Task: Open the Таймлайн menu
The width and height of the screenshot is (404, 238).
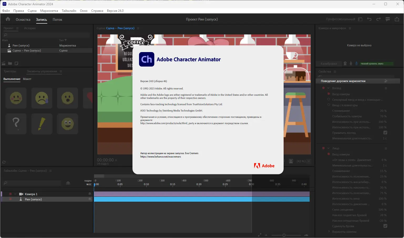Action: 69,11
